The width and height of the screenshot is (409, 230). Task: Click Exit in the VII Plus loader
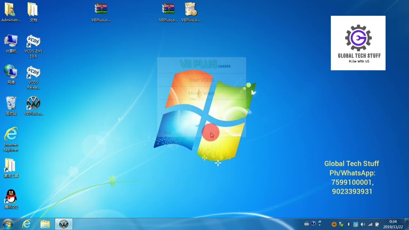click(x=168, y=133)
